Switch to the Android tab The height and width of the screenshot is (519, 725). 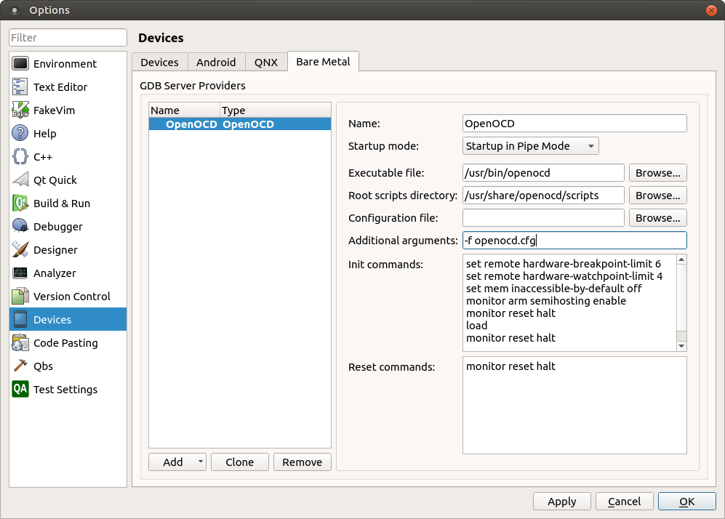216,63
